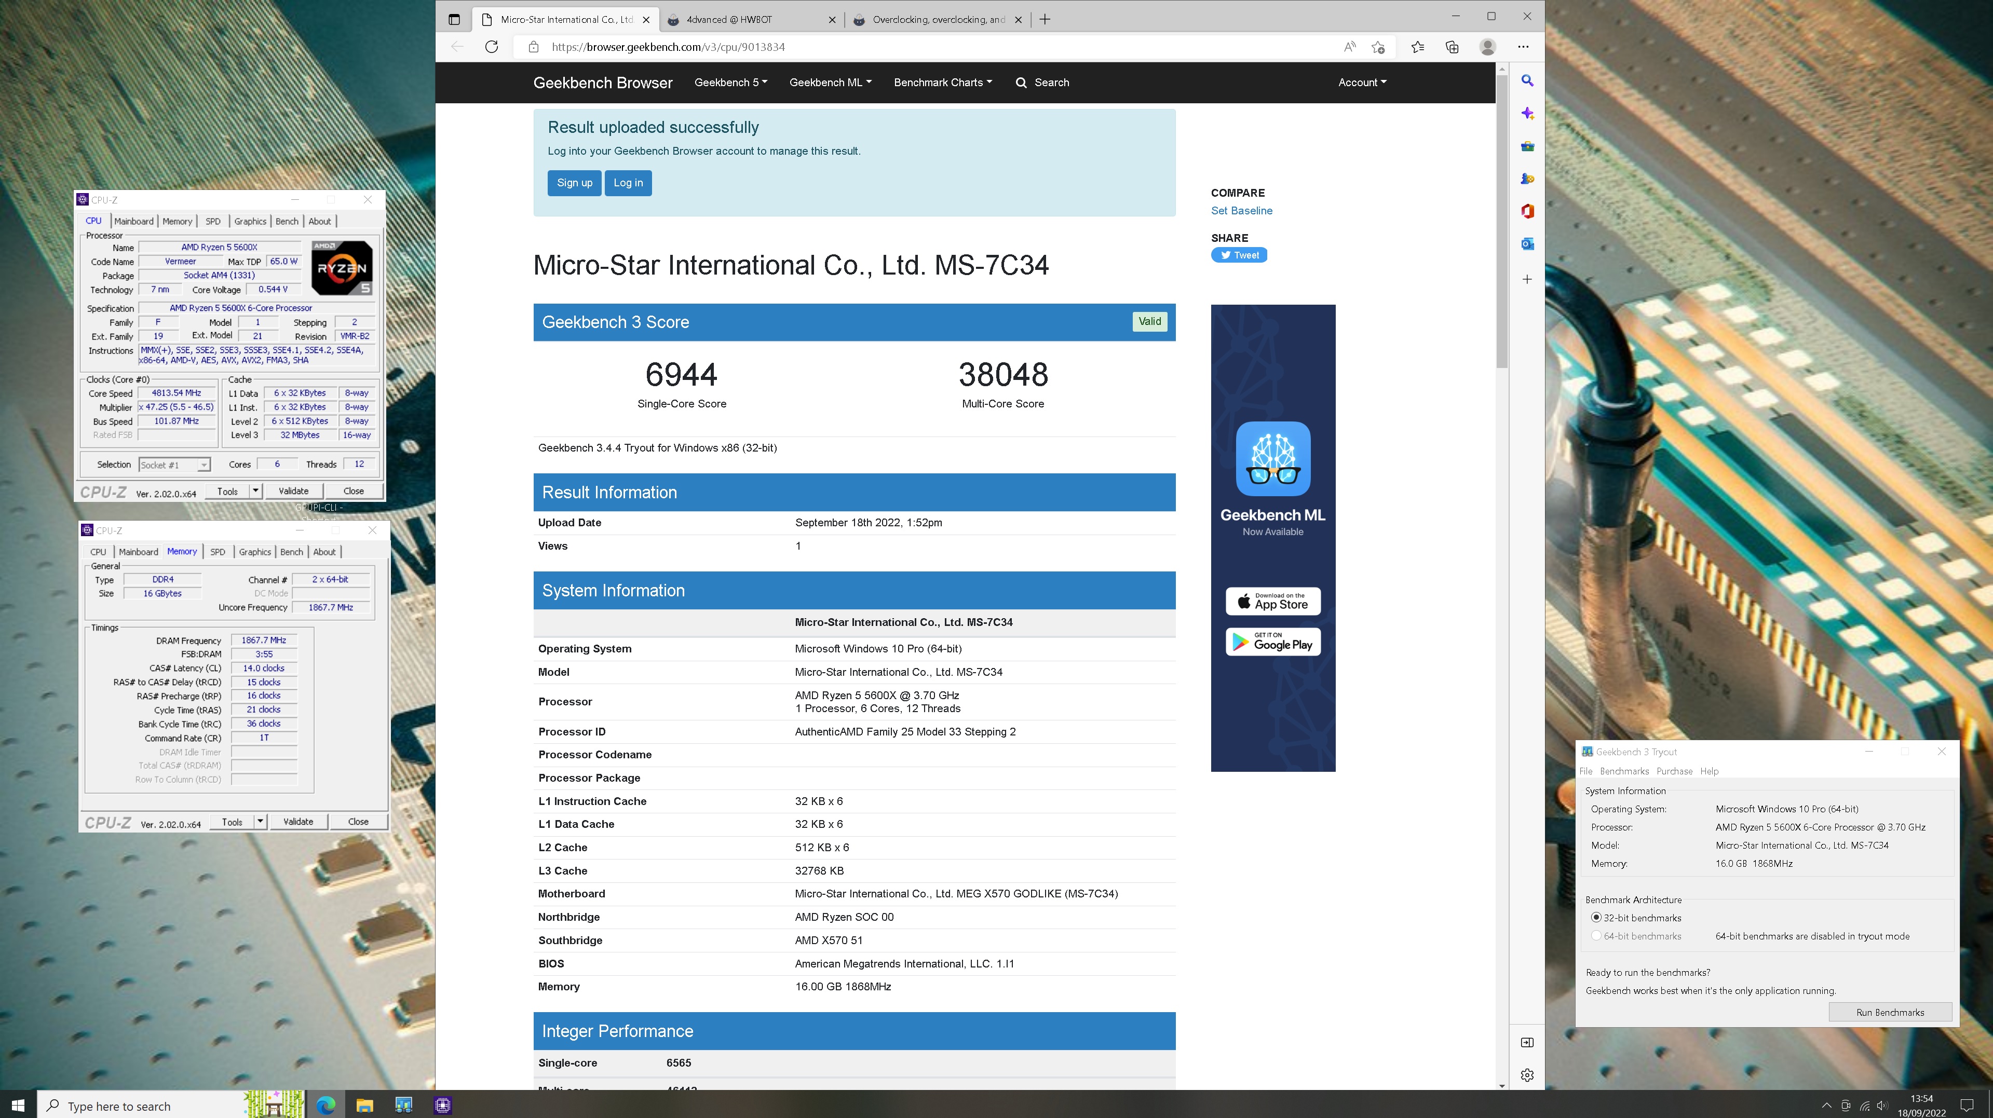Open the Account dropdown menu
Image resolution: width=1993 pixels, height=1118 pixels.
tap(1362, 83)
